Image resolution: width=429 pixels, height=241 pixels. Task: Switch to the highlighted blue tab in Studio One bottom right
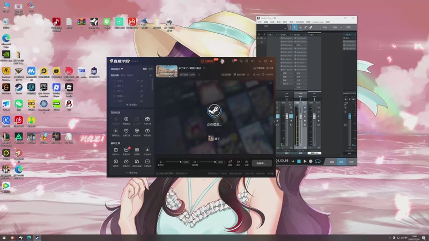[341, 162]
